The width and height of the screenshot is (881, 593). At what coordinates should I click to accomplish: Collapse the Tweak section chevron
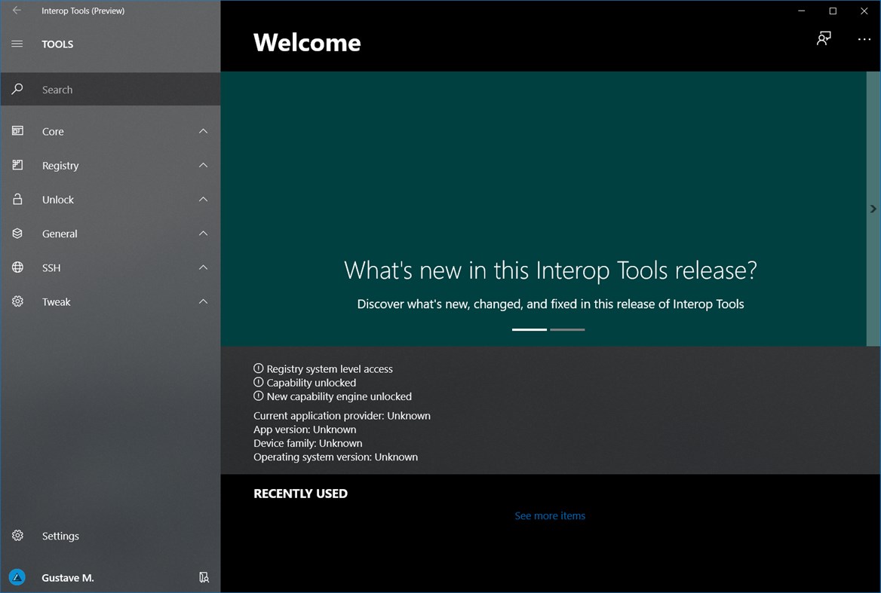pos(204,302)
